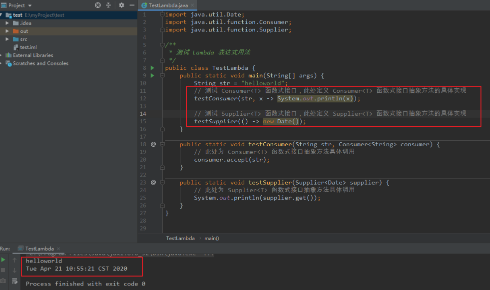The height and width of the screenshot is (290, 490).
Task: Click the External Libraries icon
Action: pyautogui.click(x=8, y=55)
